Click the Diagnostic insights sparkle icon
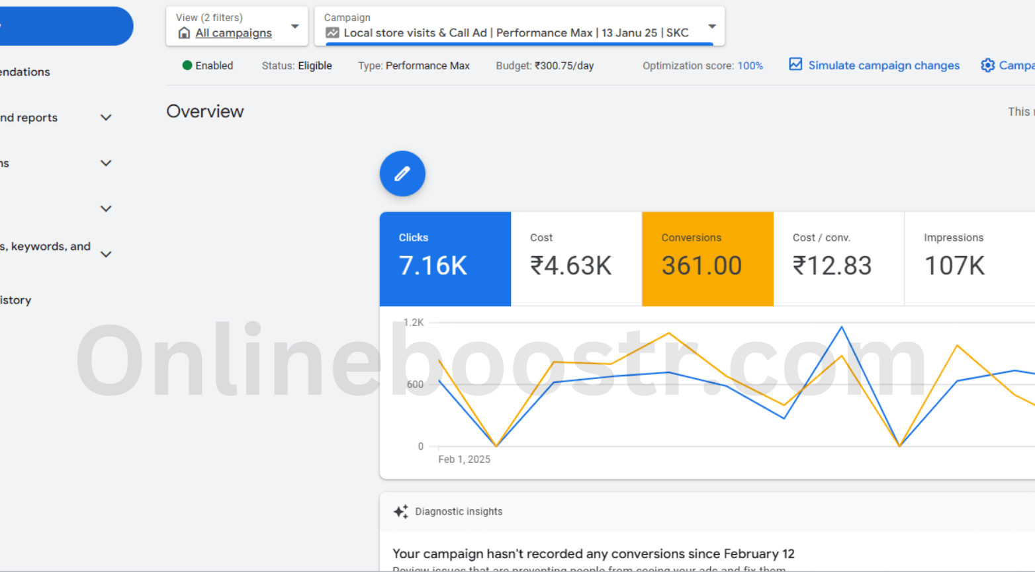The width and height of the screenshot is (1035, 572). tap(400, 511)
